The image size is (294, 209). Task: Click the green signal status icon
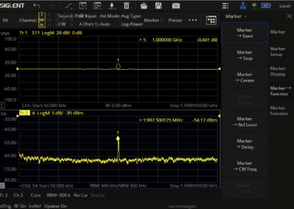coord(254,6)
